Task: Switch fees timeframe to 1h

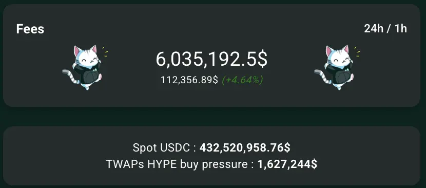Action: pos(401,29)
